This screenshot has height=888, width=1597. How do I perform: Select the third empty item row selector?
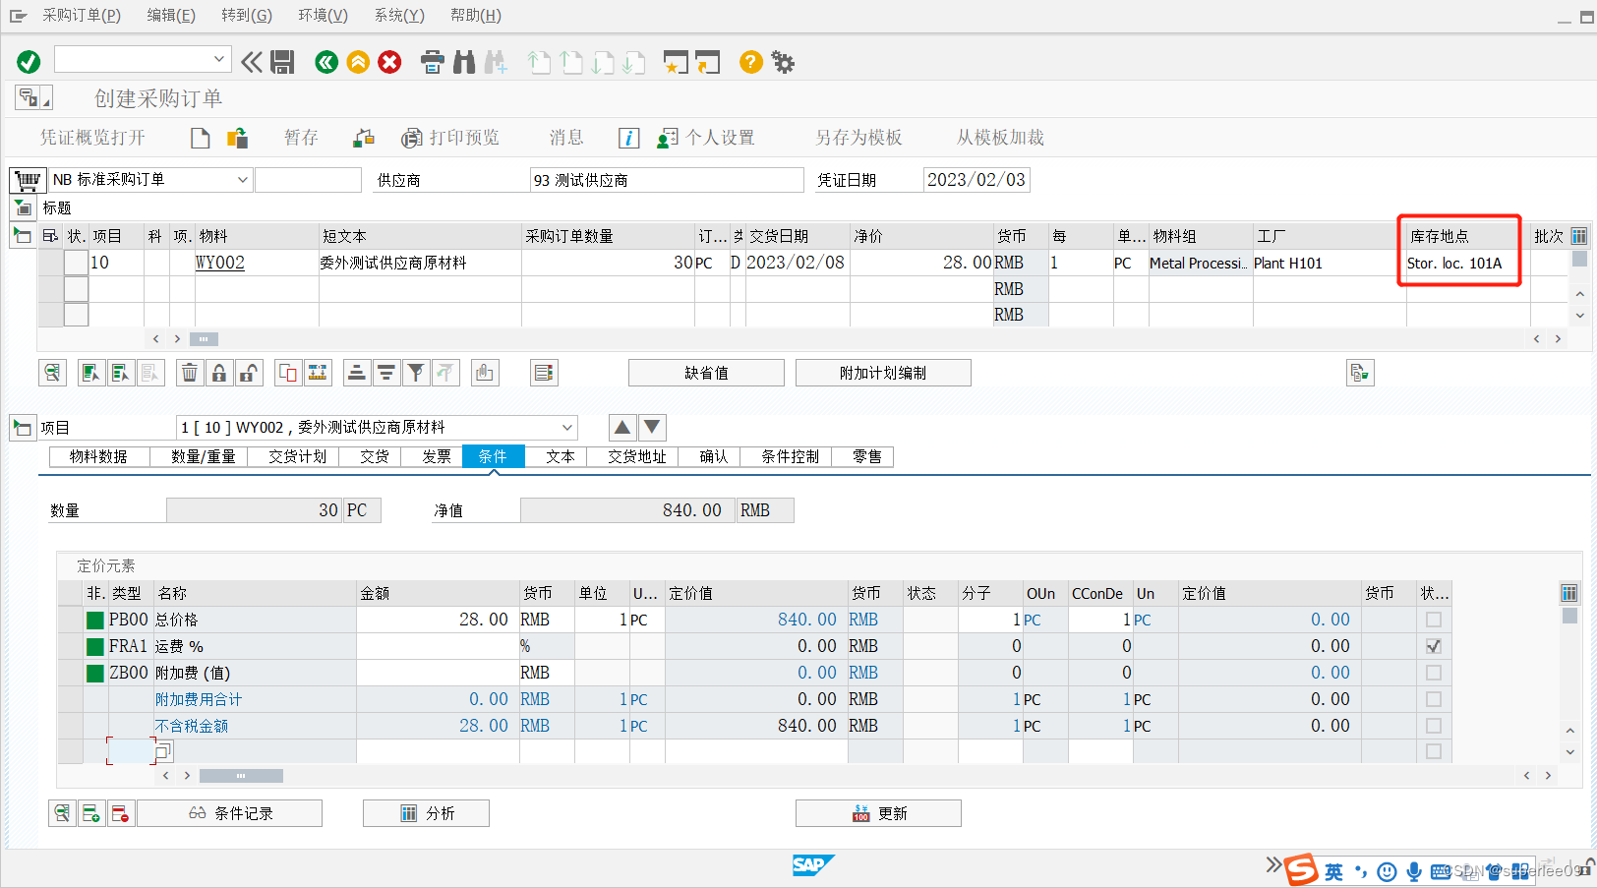tap(76, 315)
